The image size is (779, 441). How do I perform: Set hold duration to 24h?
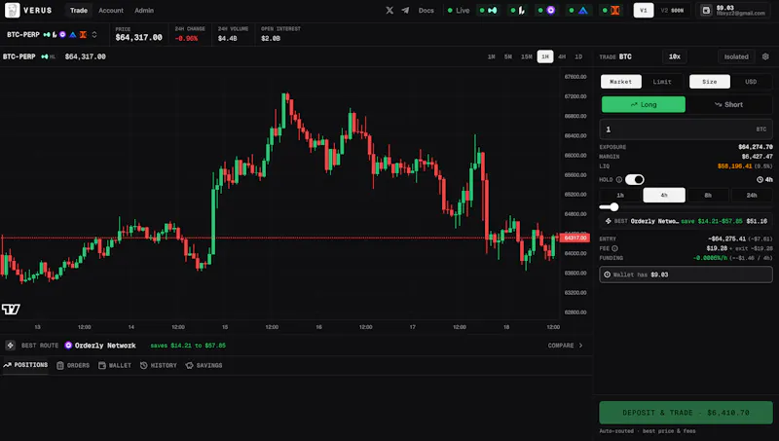pyautogui.click(x=752, y=195)
